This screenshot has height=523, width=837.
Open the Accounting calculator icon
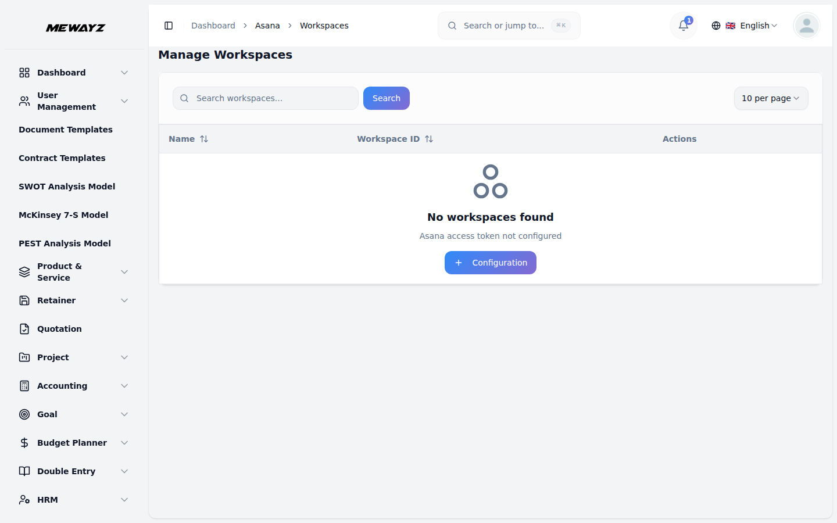click(24, 385)
